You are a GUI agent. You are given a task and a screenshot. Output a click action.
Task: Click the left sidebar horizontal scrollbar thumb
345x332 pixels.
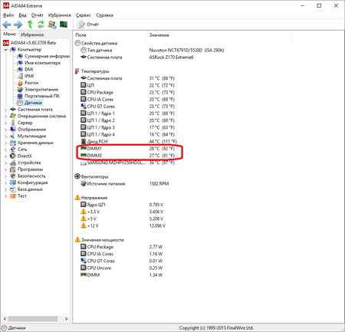33,319
